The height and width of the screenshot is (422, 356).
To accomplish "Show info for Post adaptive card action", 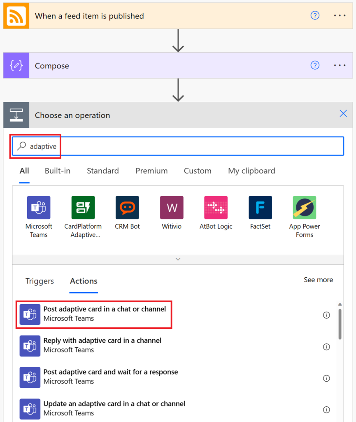I will tap(326, 315).
